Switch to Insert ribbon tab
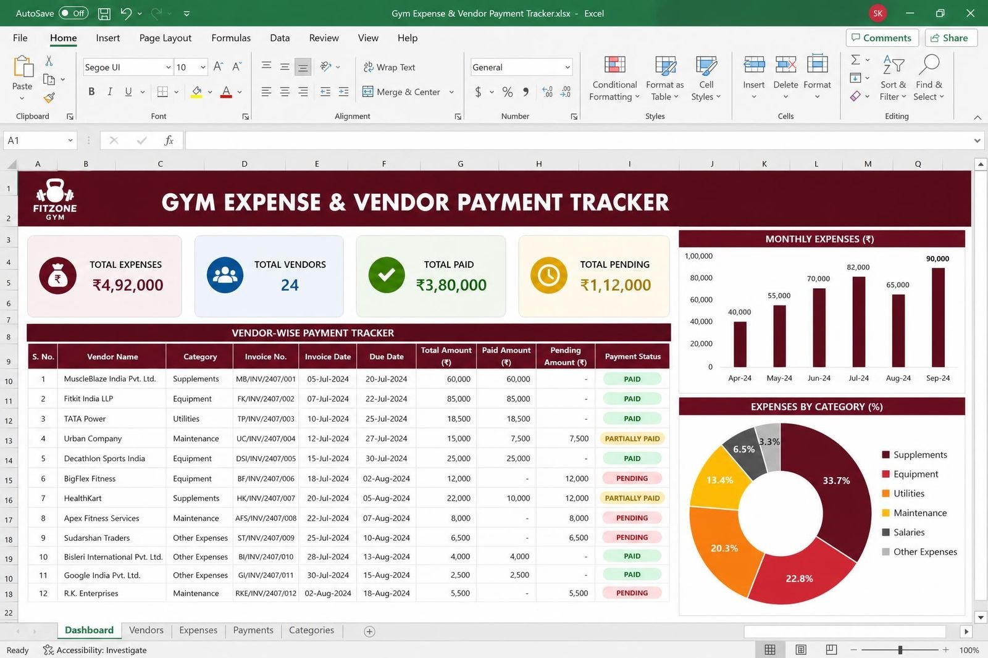The height and width of the screenshot is (658, 988). (x=108, y=38)
